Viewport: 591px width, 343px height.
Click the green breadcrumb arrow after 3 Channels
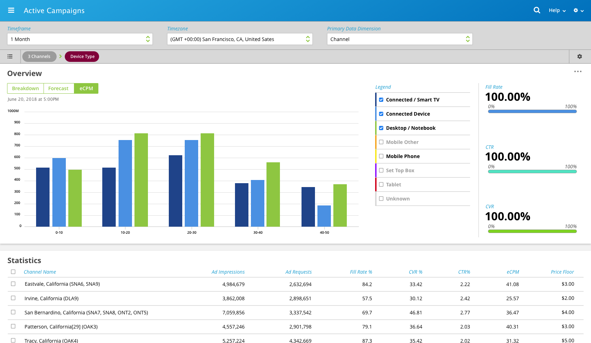point(61,57)
